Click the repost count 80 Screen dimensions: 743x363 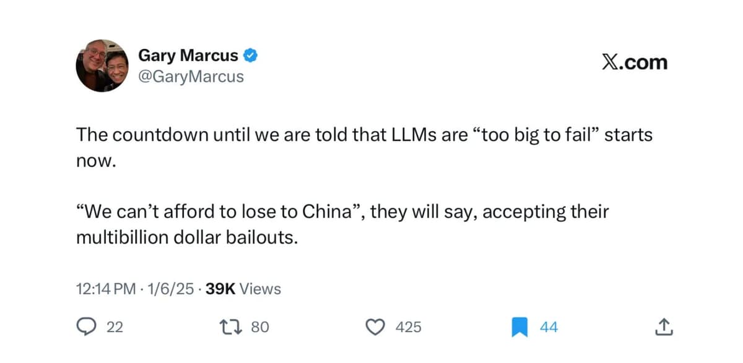261,327
